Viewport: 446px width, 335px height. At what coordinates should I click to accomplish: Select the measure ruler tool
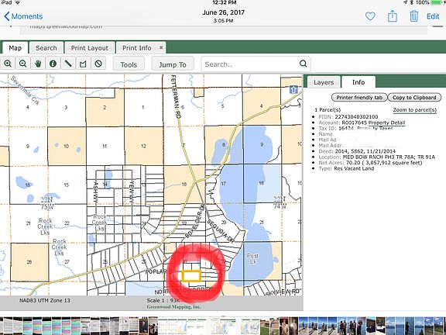68,64
